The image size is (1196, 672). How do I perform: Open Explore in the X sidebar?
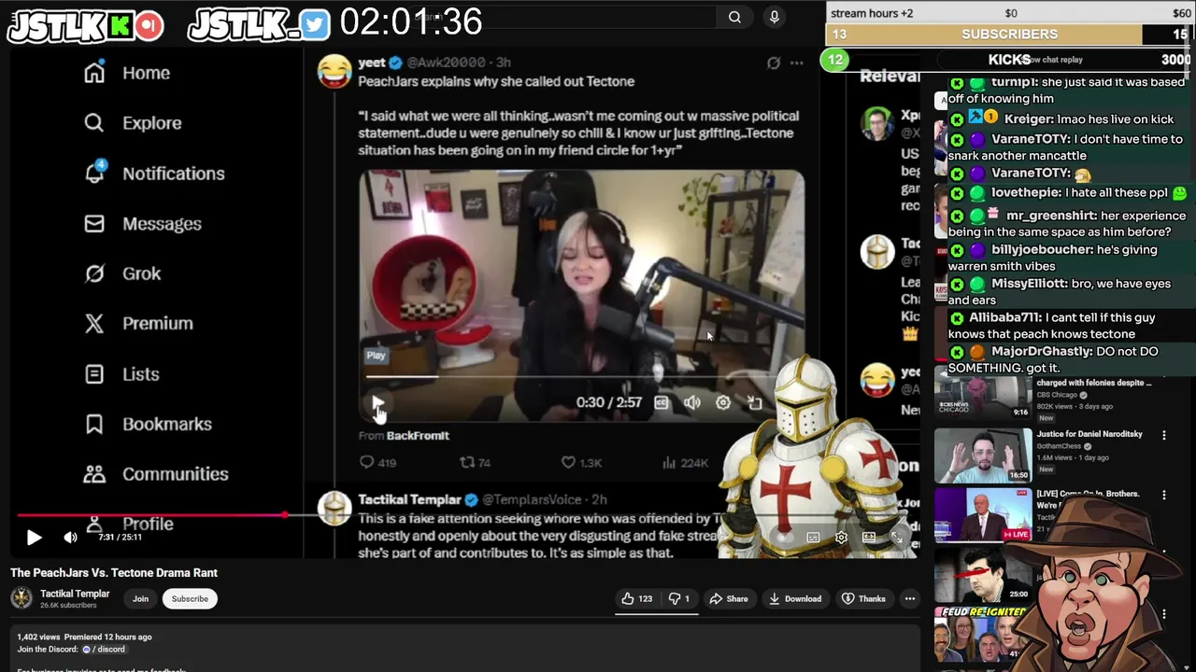pos(133,123)
